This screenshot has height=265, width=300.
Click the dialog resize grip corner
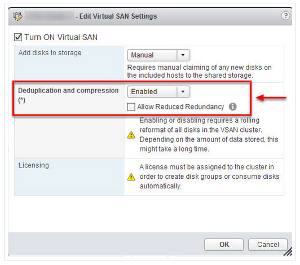[x=288, y=251]
